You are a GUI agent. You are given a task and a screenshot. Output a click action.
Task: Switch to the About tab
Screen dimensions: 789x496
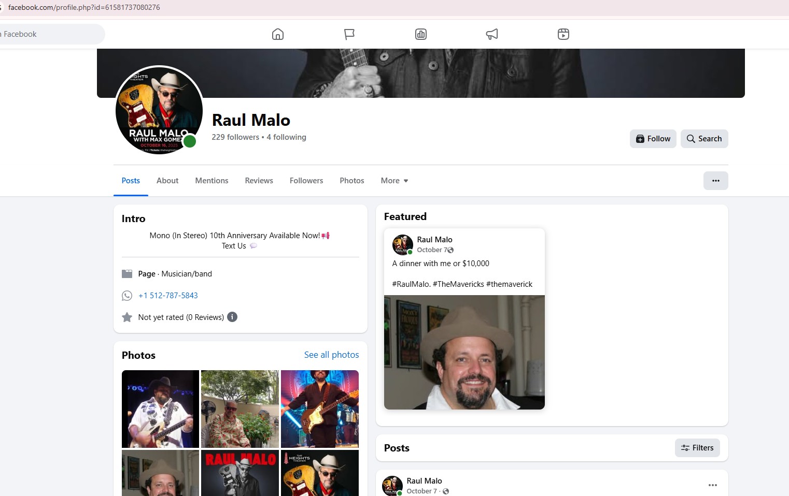(167, 181)
